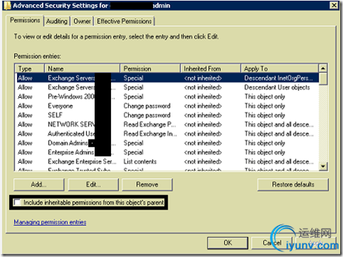Click the Remove button
The image size is (343, 257).
pyautogui.click(x=147, y=185)
